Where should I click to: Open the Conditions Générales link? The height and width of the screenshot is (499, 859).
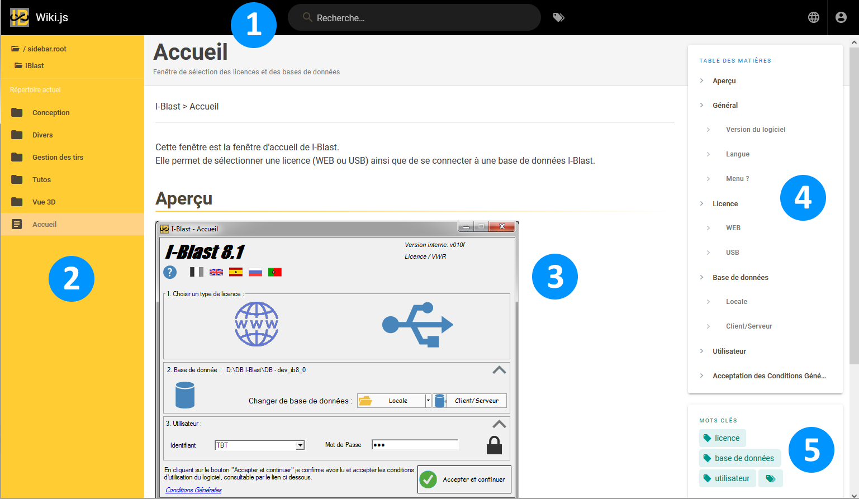click(193, 490)
